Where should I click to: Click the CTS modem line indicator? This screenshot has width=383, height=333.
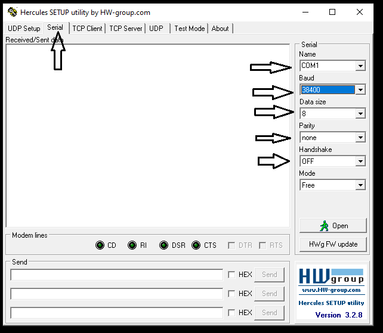point(196,245)
